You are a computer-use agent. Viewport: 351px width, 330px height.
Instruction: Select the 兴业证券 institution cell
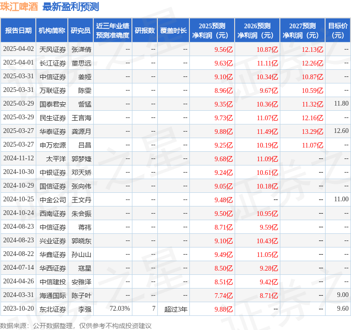53,241
